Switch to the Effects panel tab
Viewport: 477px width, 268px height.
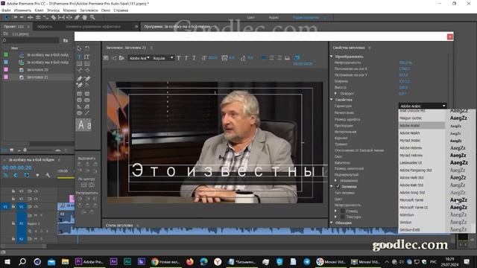[45, 27]
